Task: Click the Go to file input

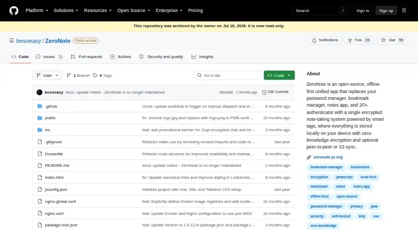Action: pyautogui.click(x=228, y=75)
